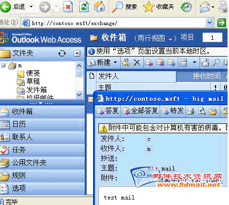Delete message using the X toolbar icon
Screen dimensions: 229x205
[x=137, y=62]
